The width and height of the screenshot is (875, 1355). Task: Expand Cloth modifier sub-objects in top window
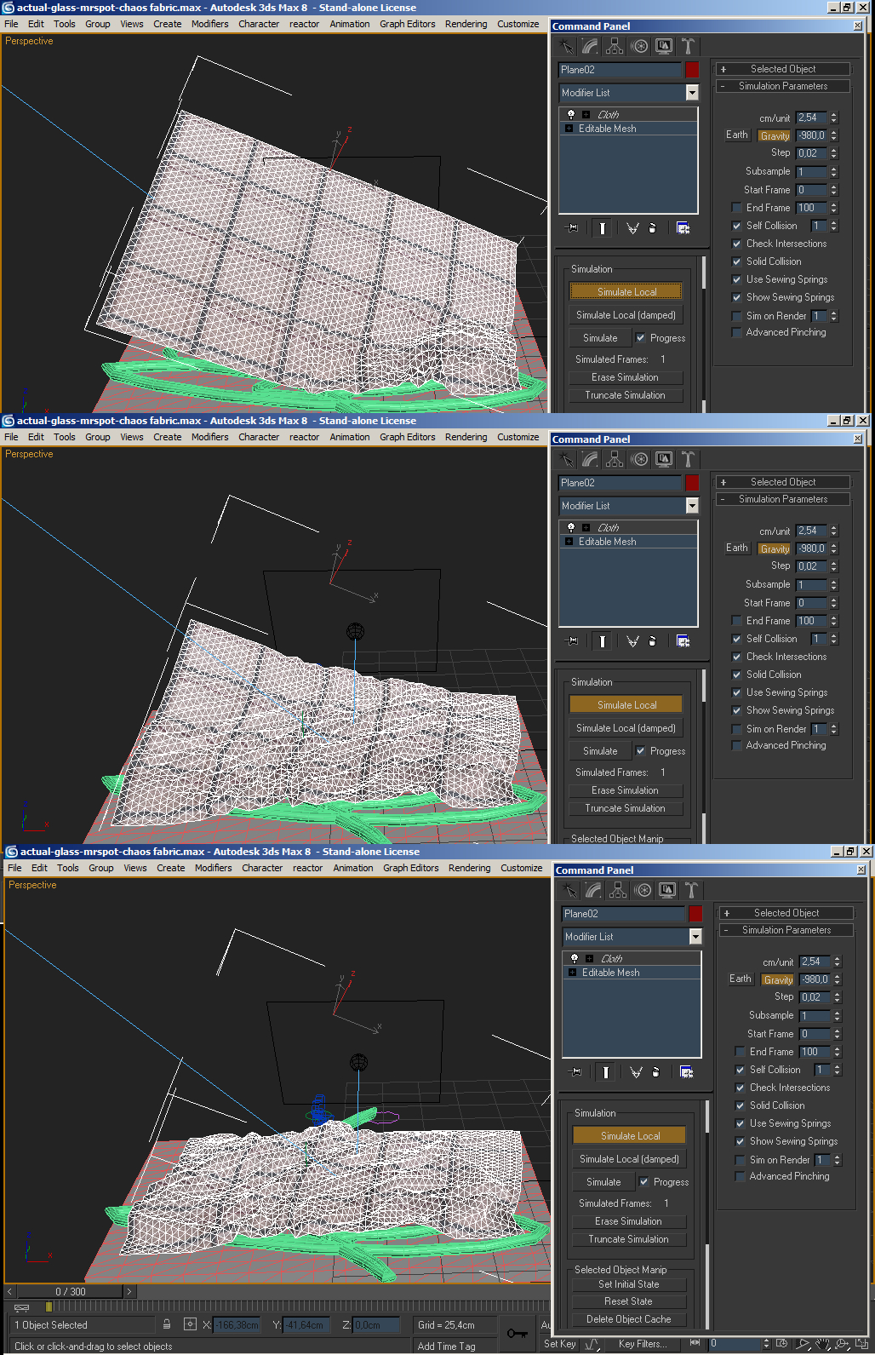click(x=586, y=114)
